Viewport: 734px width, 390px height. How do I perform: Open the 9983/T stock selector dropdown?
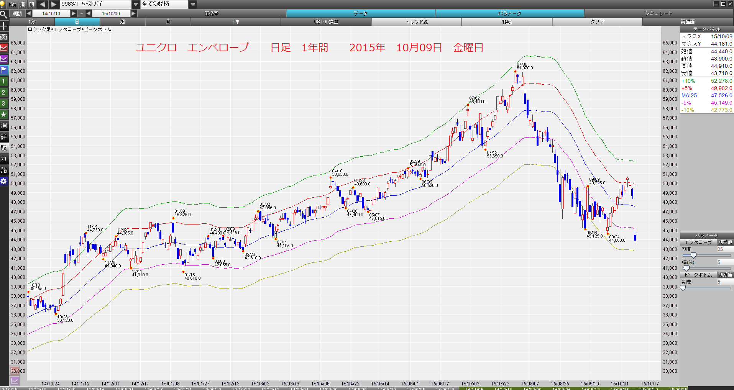pyautogui.click(x=136, y=4)
